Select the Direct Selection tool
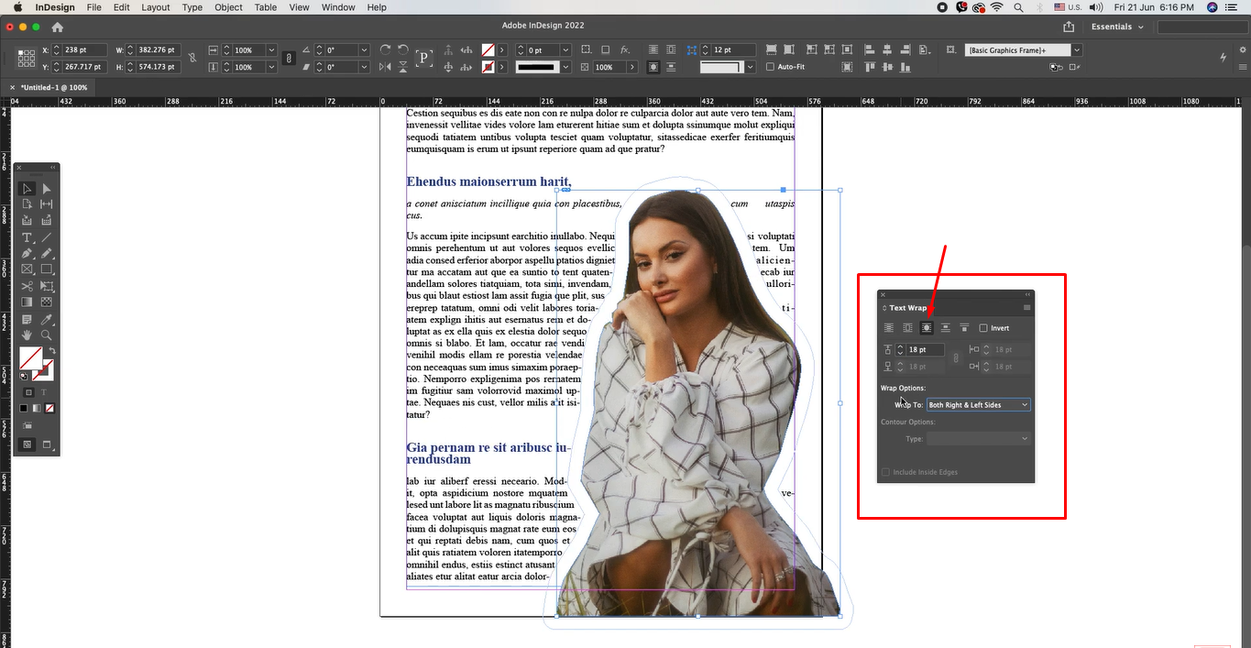 (46, 188)
